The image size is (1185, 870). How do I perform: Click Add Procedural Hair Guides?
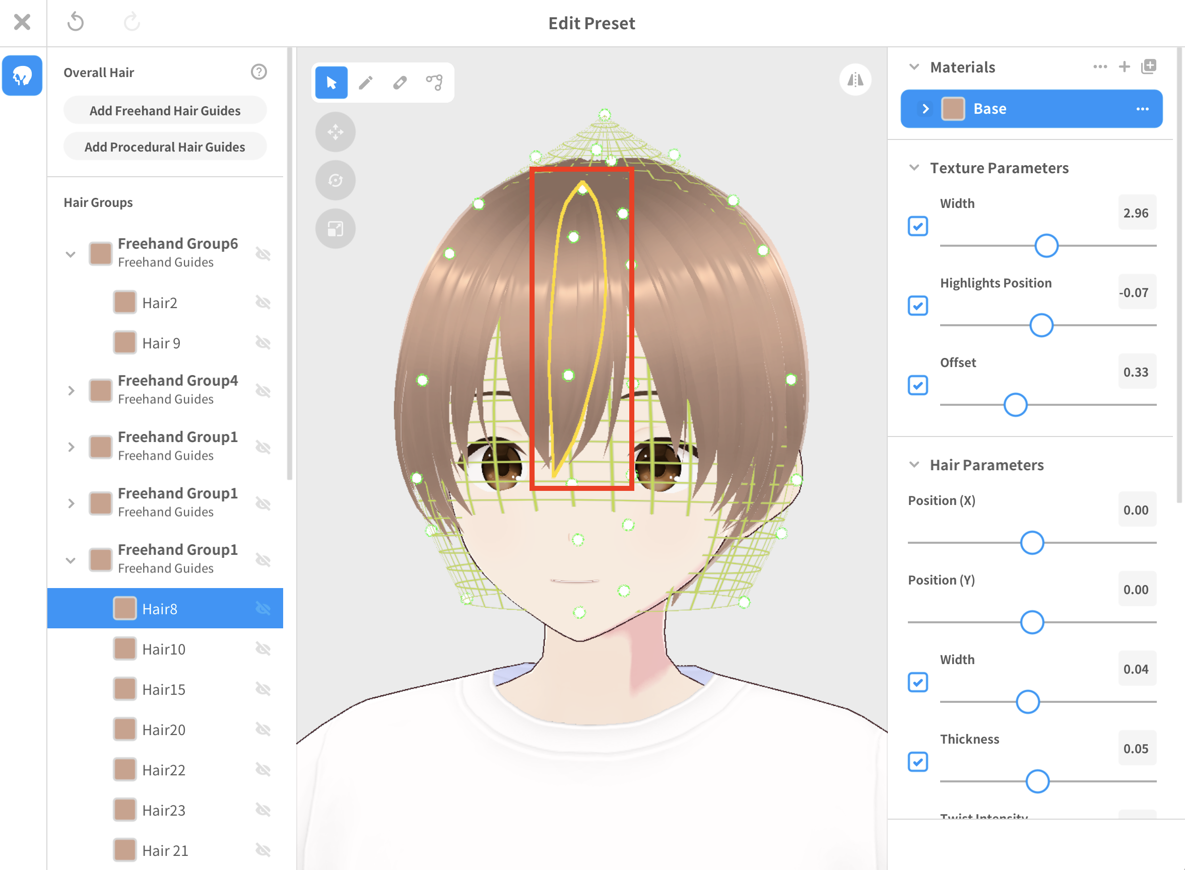165,147
